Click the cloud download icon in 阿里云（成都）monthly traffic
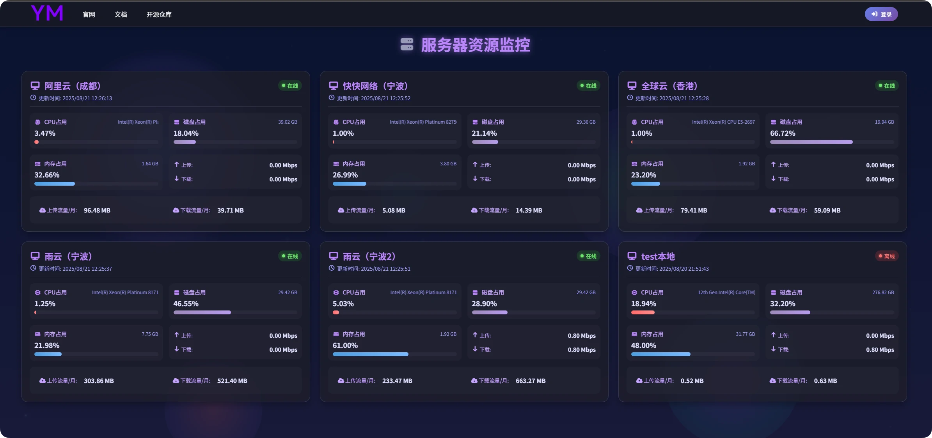 (176, 210)
